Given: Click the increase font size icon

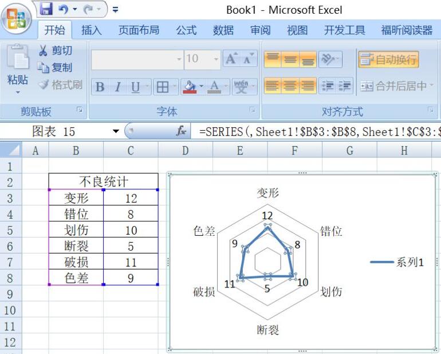Looking at the screenshot, I should [x=231, y=59].
